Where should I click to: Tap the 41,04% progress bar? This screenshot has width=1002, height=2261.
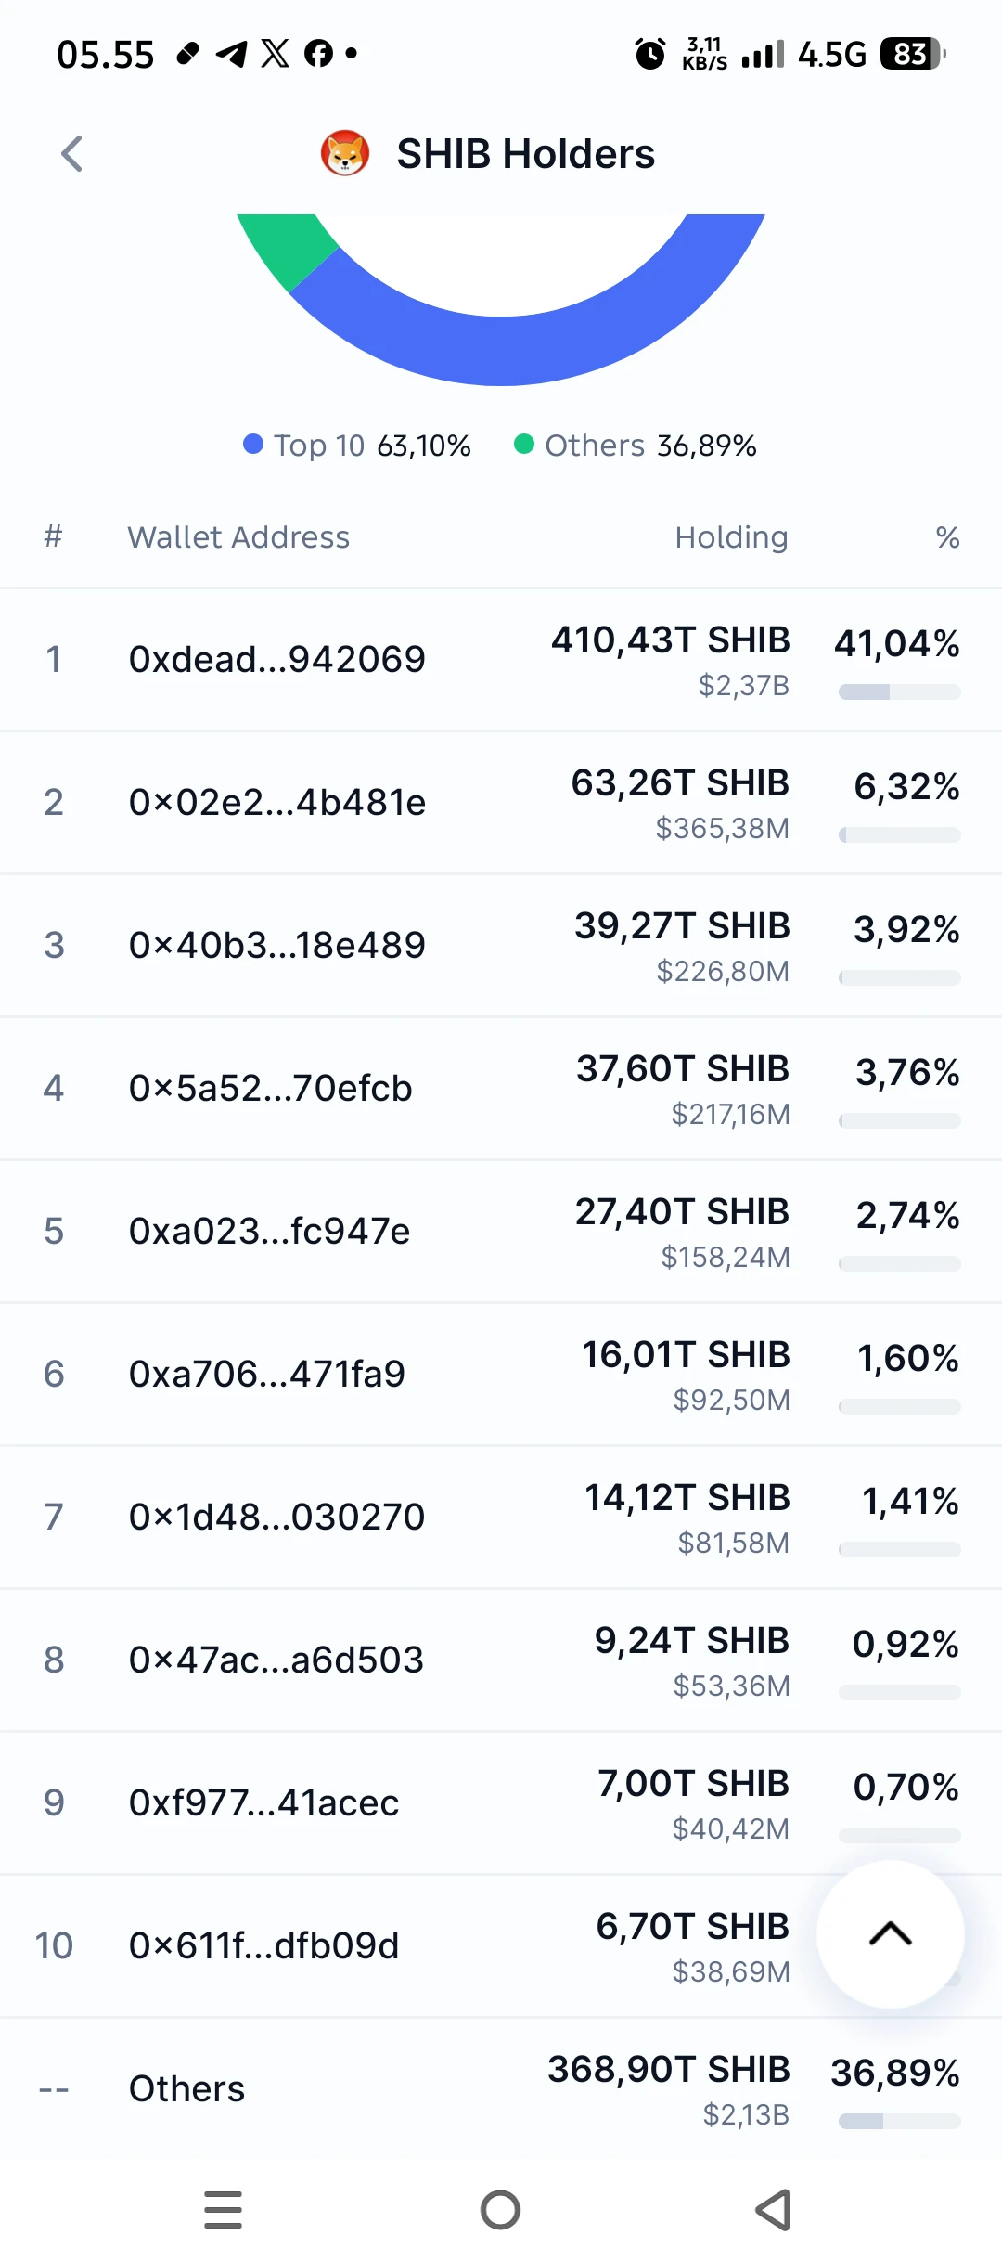click(x=899, y=692)
